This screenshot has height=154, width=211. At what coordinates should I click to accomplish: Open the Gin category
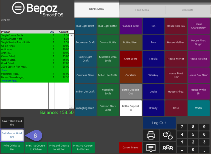pos(153,26)
